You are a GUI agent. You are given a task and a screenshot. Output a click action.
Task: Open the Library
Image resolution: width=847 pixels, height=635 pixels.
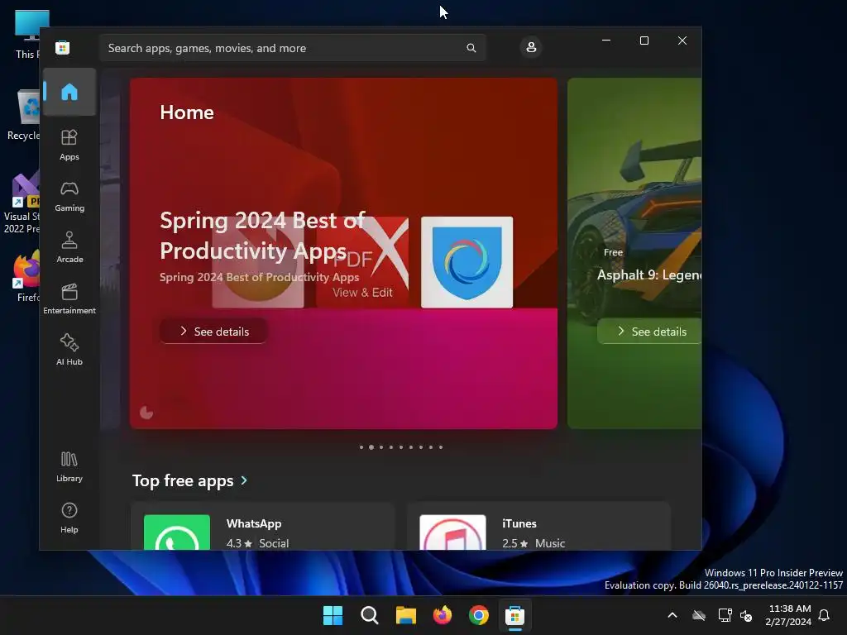tap(69, 466)
